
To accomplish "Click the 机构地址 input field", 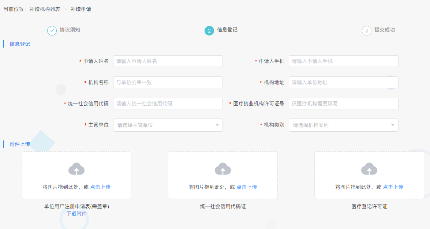I will pyautogui.click(x=343, y=82).
